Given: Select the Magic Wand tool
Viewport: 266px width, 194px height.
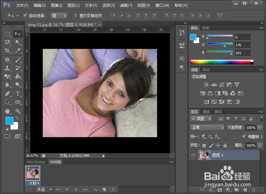Looking at the screenshot, I should pyautogui.click(x=18, y=42).
